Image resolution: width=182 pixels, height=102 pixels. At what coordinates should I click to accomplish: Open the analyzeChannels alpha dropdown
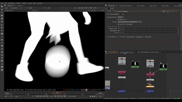click(121, 17)
